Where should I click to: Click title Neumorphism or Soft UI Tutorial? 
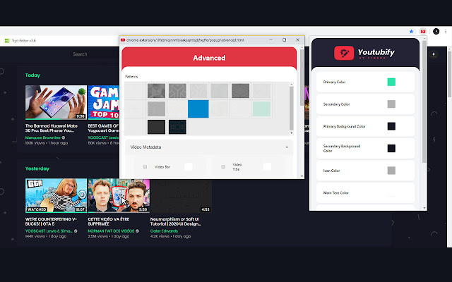pyautogui.click(x=176, y=221)
